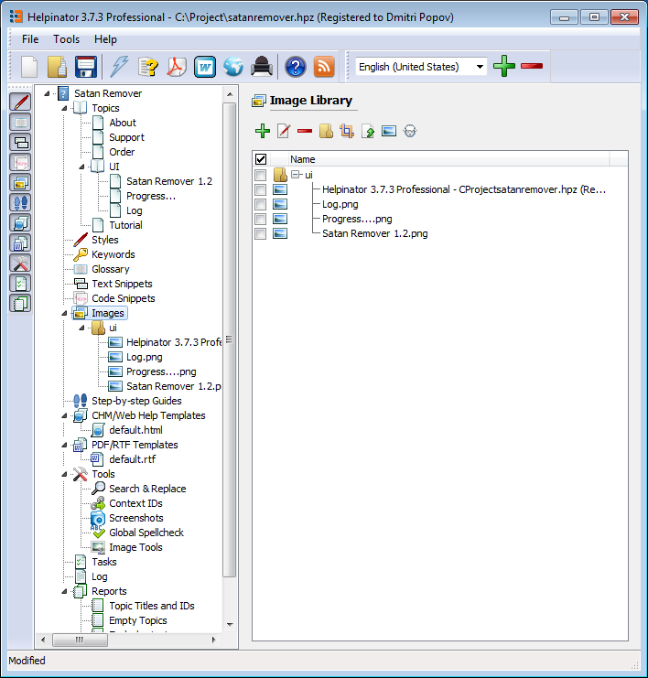This screenshot has width=648, height=678.
Task: Click the tree horizontal scrollbar right arrow
Action: 213,640
